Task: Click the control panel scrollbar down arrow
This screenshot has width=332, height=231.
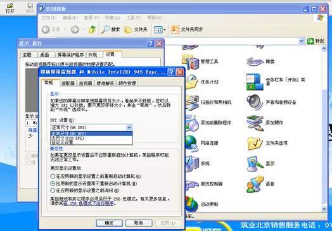Action: 324,209
